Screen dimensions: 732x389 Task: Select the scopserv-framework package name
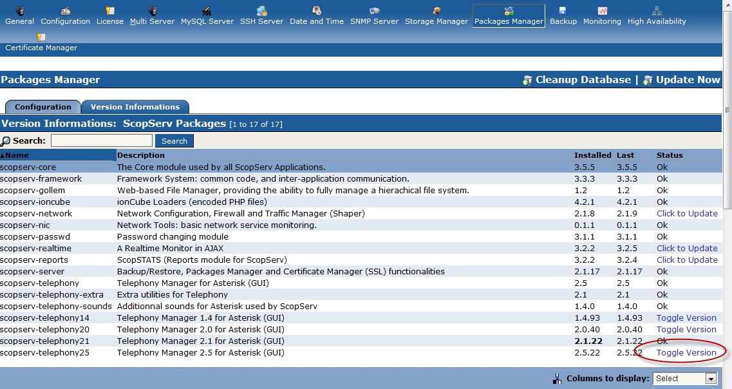click(41, 179)
